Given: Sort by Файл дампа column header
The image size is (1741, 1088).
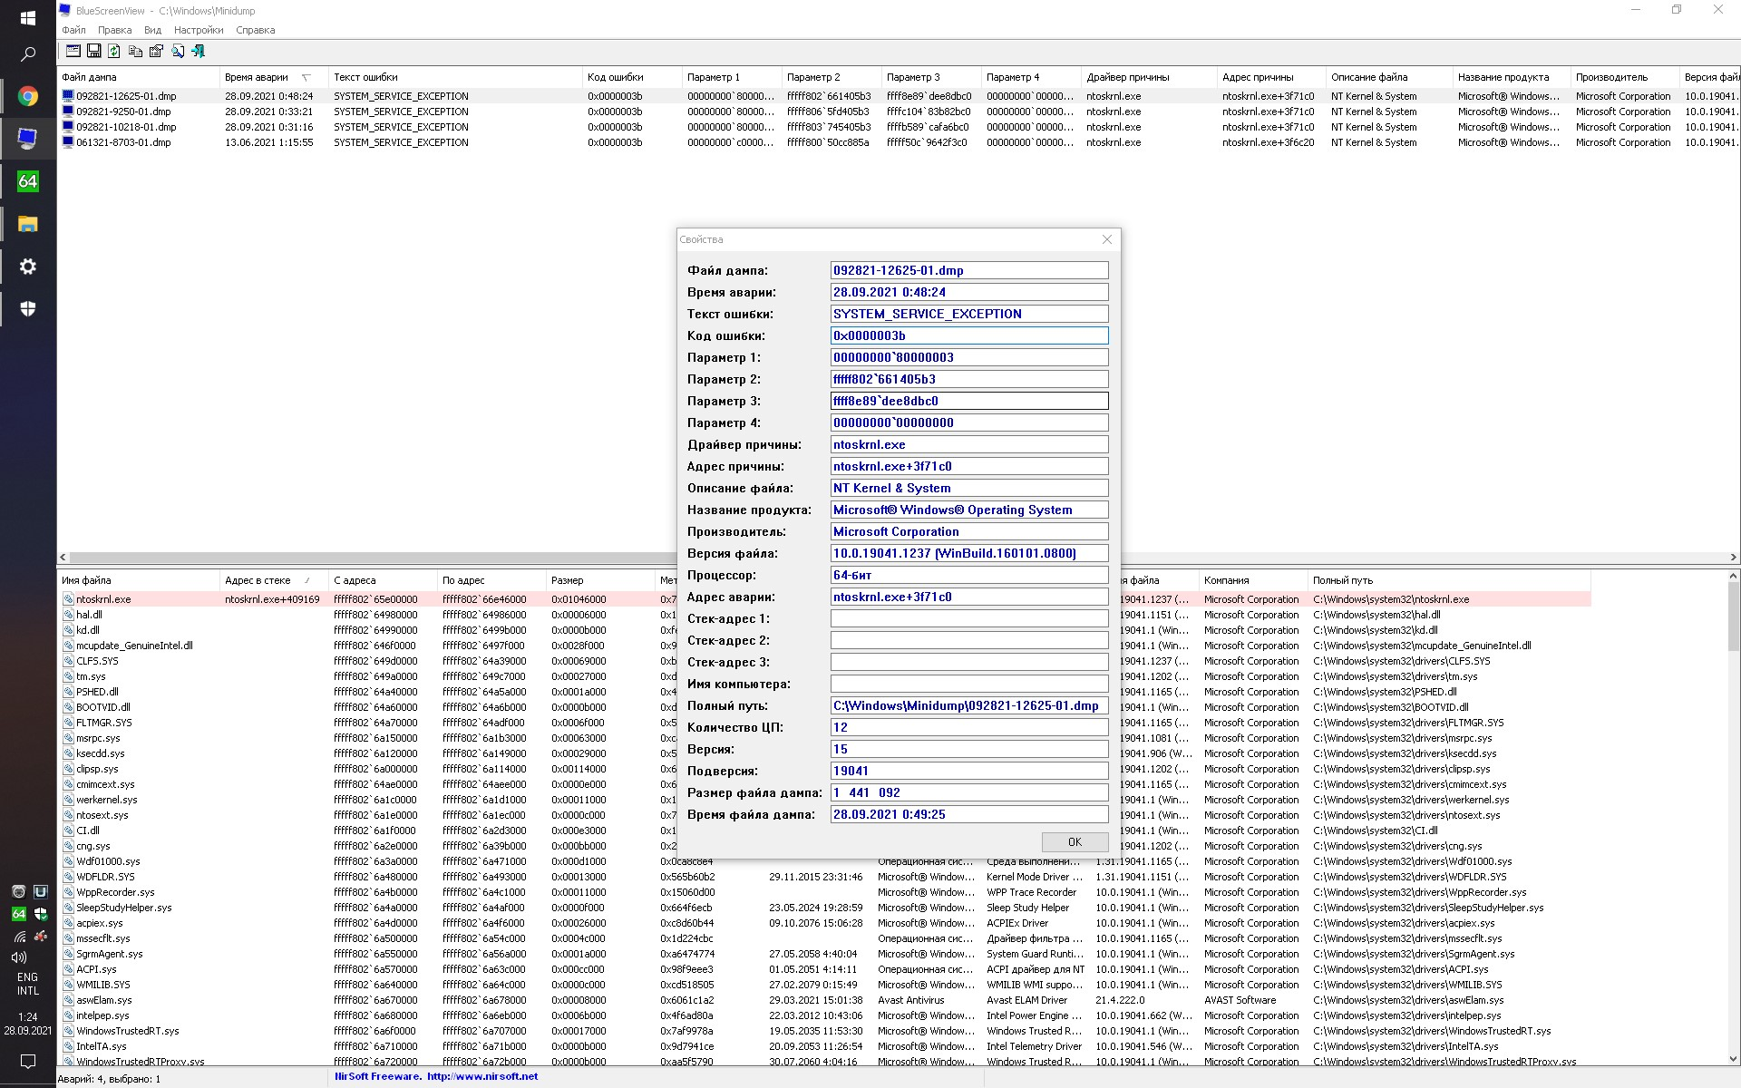Looking at the screenshot, I should pyautogui.click(x=138, y=77).
